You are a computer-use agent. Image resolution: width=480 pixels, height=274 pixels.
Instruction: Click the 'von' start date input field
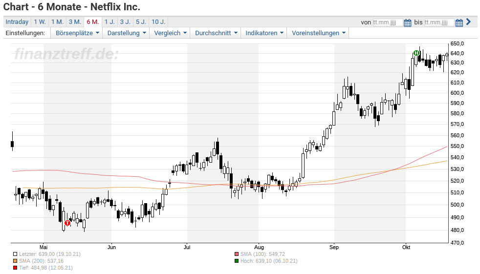(388, 22)
